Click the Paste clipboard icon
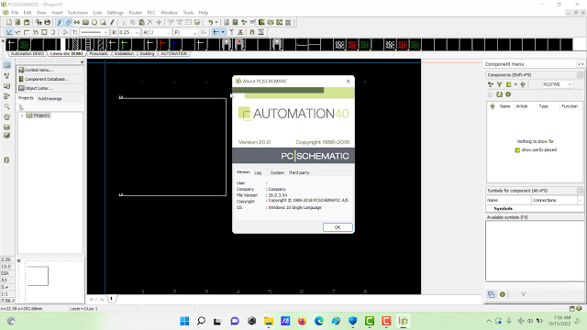 click(141, 22)
